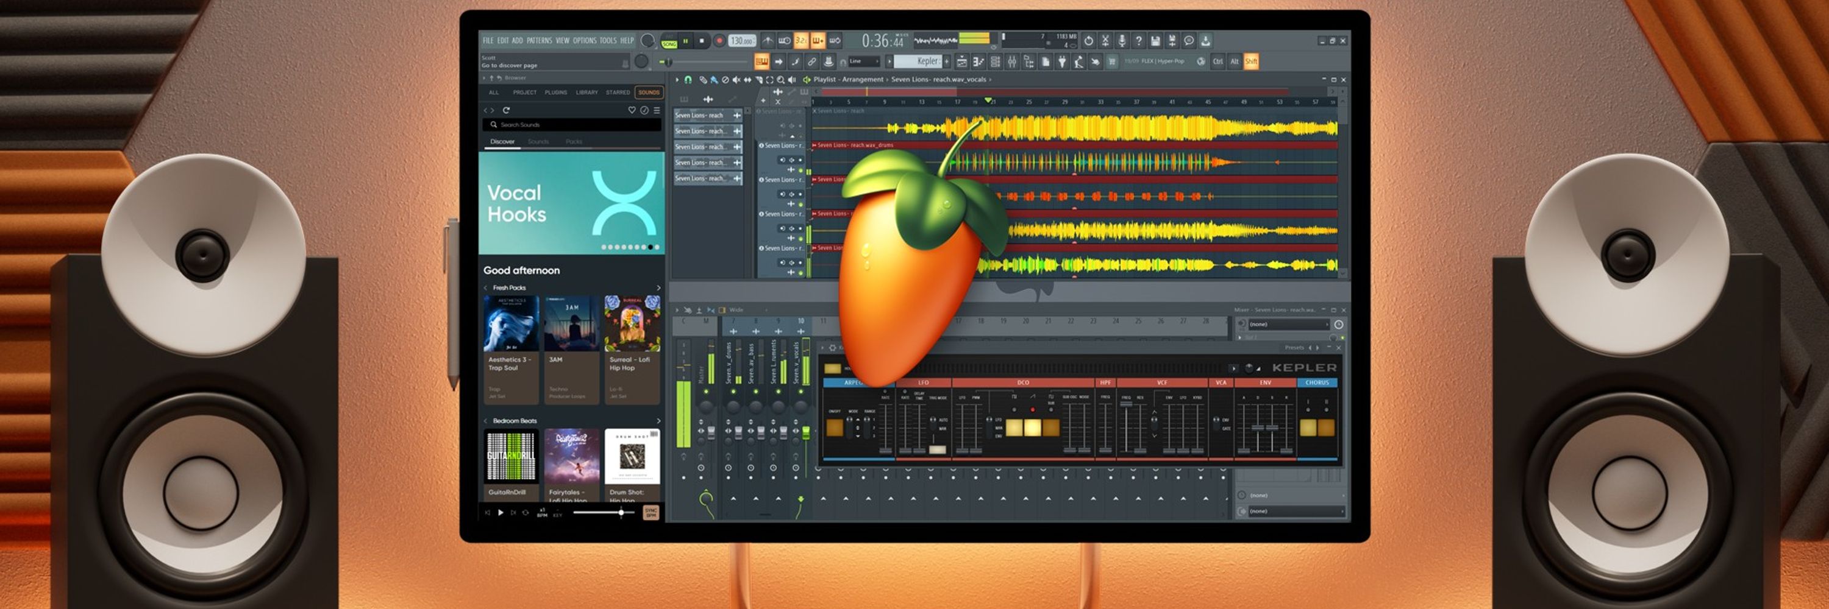Screen dimensions: 1829x609
Task: Select the Packs sub-tab
Action: point(574,142)
